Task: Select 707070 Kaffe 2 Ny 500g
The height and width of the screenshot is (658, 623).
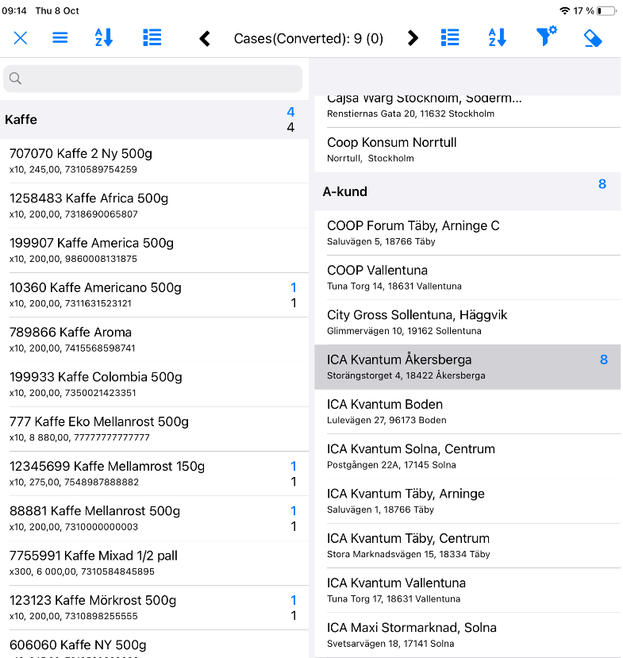Action: point(155,160)
